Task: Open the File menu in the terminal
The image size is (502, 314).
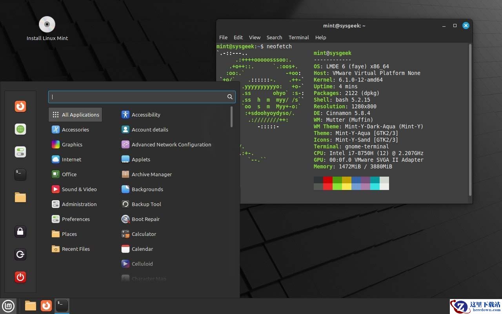Action: coord(223,37)
